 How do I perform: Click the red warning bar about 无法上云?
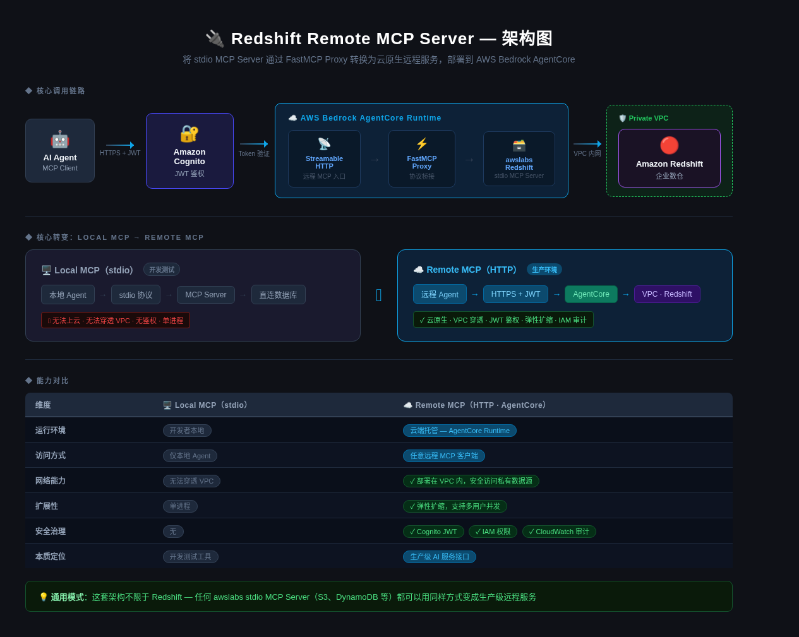pos(116,319)
